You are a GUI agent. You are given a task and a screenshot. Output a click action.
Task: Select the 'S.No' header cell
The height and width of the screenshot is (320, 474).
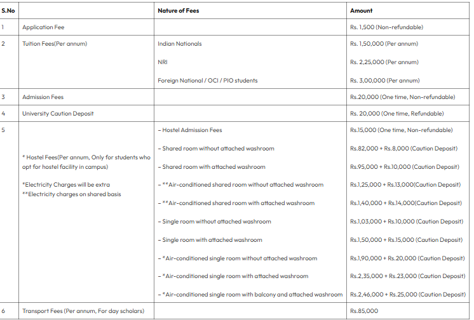pos(8,11)
